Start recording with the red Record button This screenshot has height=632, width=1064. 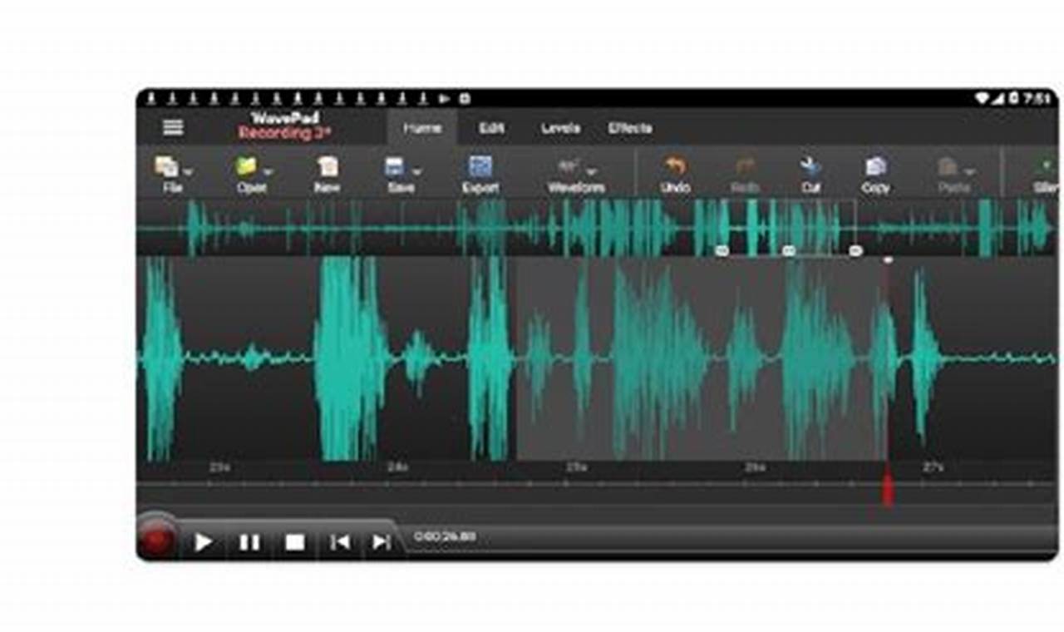click(x=155, y=541)
